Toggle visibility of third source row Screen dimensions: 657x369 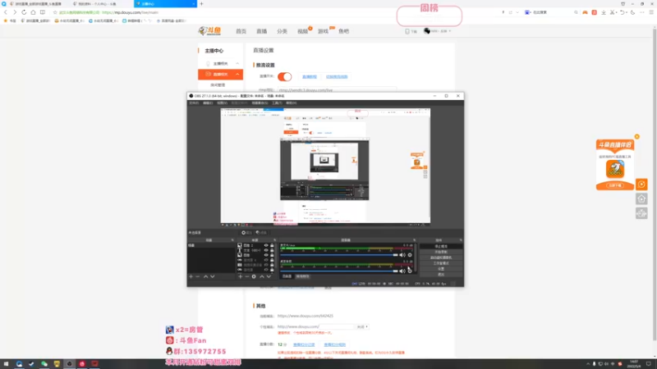266,255
